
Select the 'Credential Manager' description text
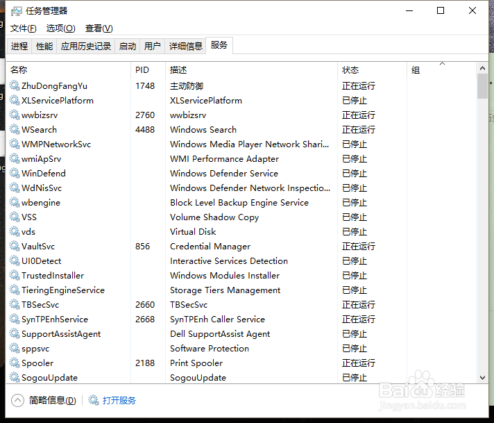210,247
